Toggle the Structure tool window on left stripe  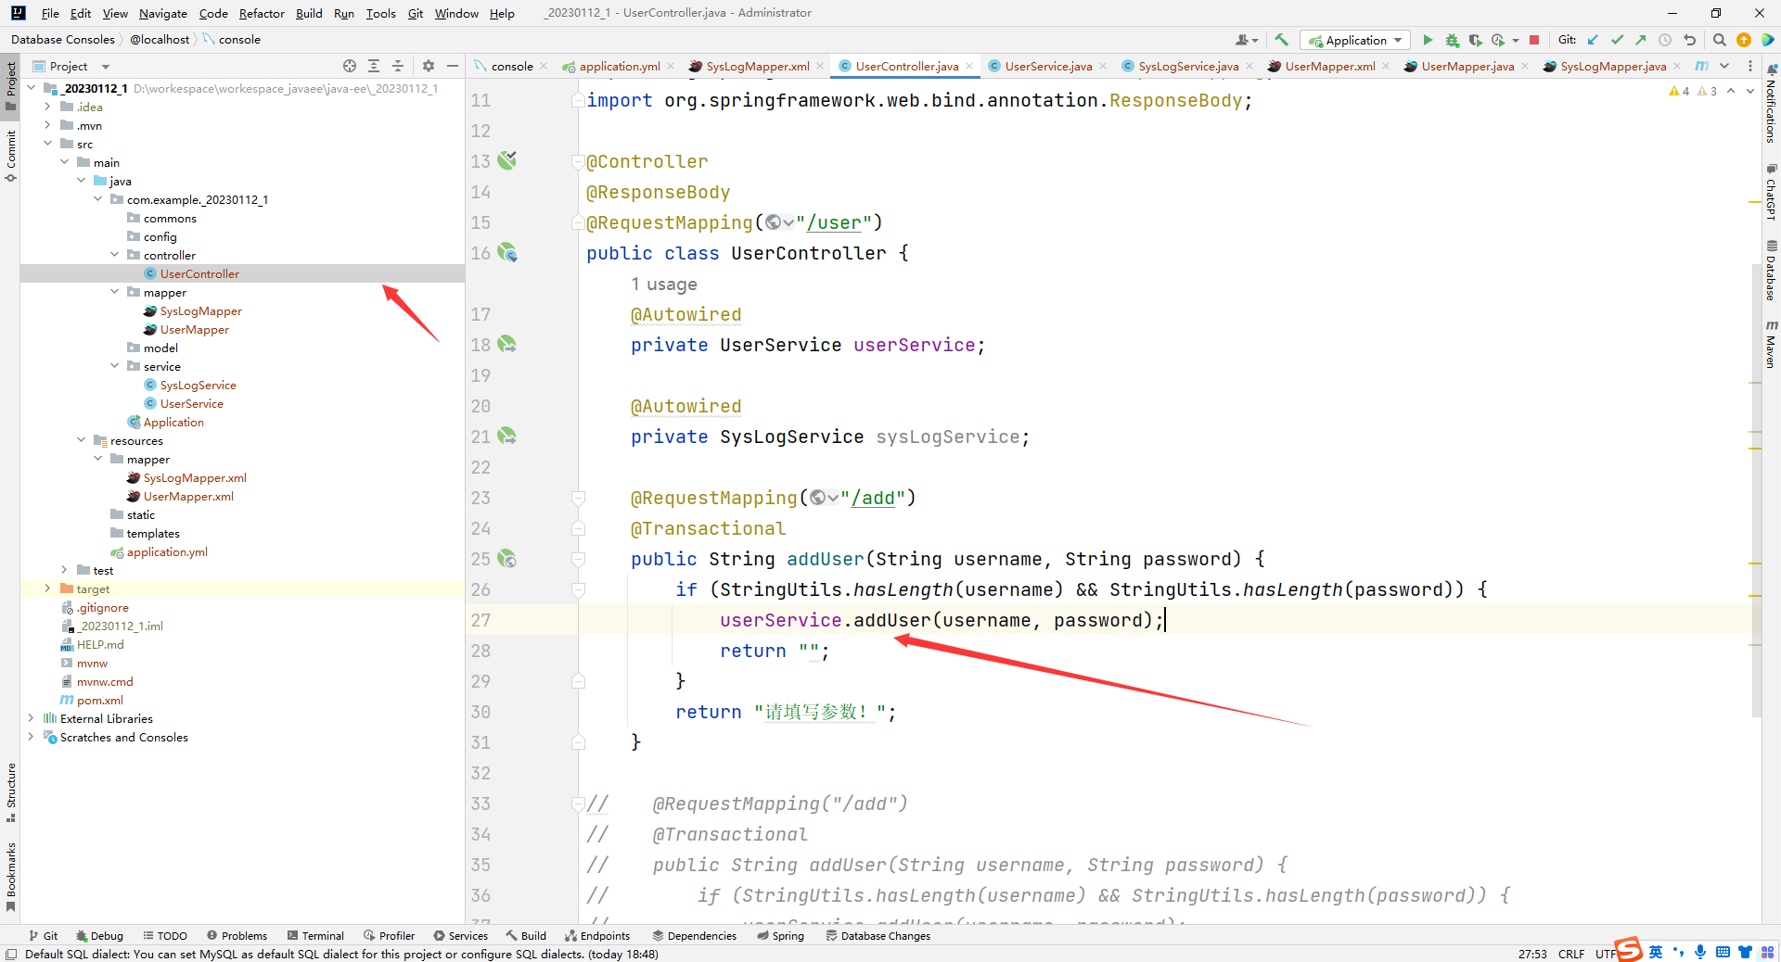10,792
